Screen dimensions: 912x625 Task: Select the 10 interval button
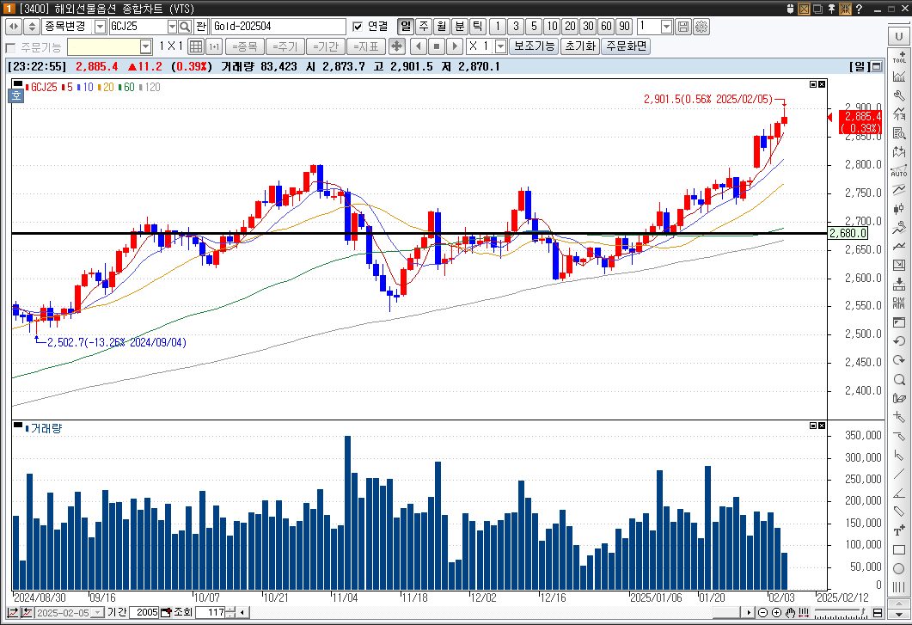(552, 26)
